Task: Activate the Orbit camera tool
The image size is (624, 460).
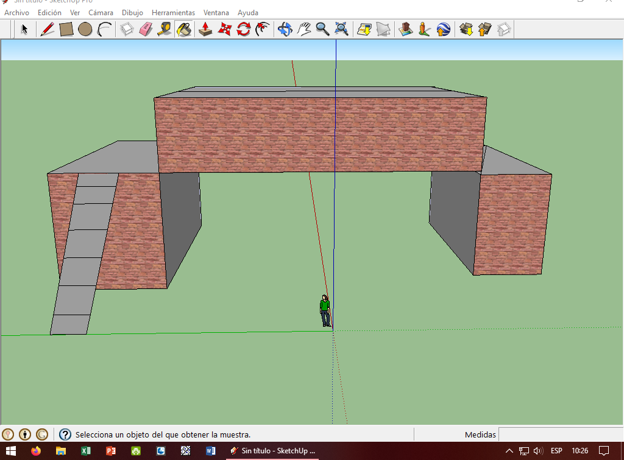Action: pos(285,29)
